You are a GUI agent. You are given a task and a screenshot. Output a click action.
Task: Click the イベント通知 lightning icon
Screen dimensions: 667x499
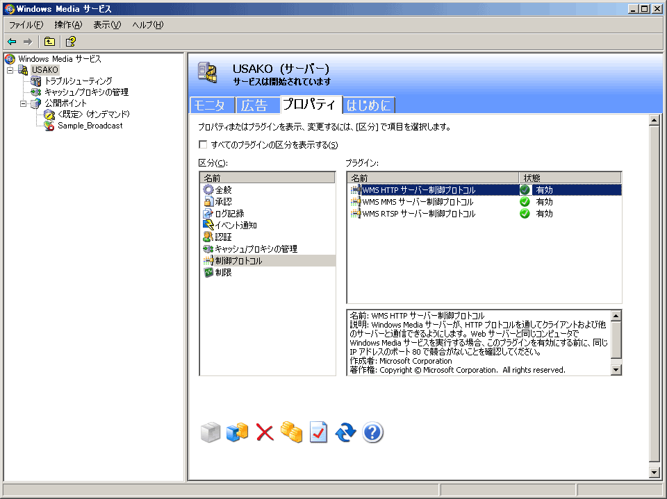point(208,225)
